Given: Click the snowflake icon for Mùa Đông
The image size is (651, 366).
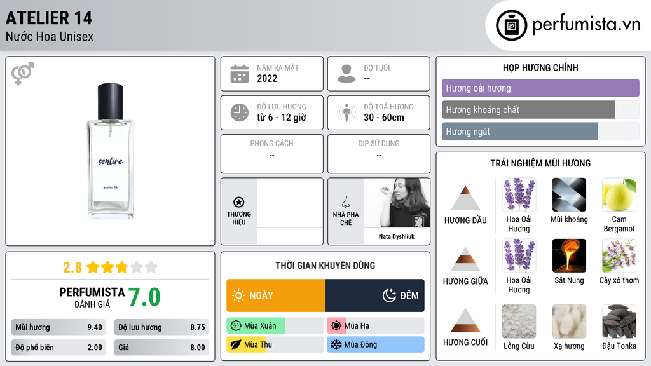Looking at the screenshot, I should [x=336, y=344].
